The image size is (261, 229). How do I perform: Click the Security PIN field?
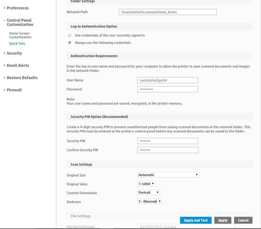(168, 141)
